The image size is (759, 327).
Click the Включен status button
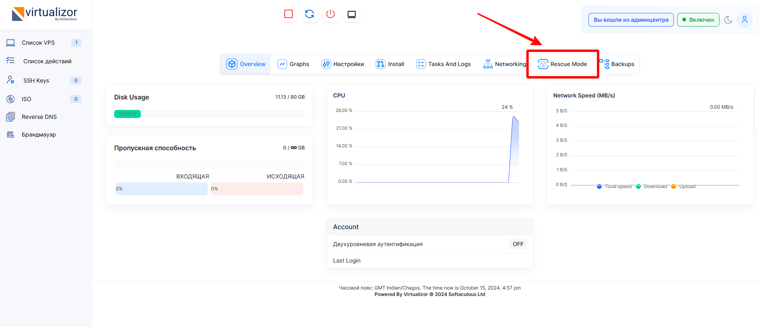698,20
